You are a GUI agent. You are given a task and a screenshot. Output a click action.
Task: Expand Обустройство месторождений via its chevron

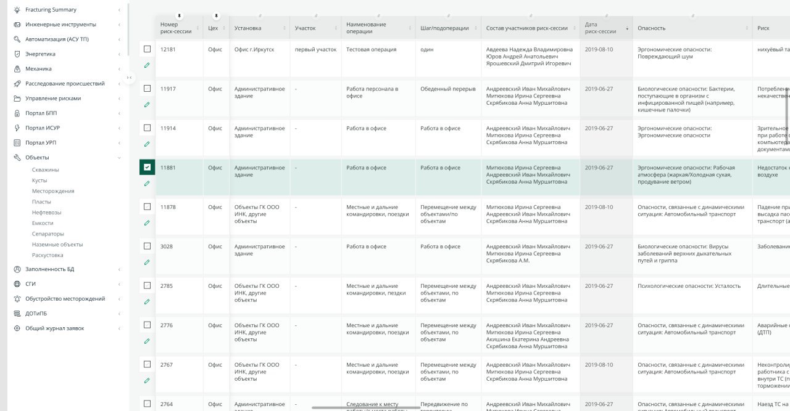pos(119,299)
